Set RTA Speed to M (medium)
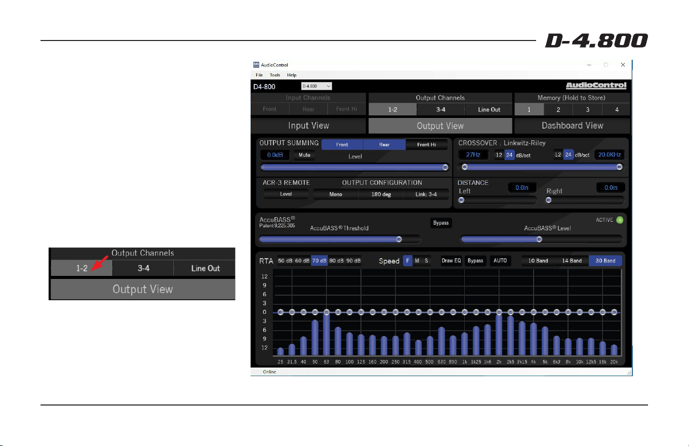The height and width of the screenshot is (446, 689). point(417,261)
